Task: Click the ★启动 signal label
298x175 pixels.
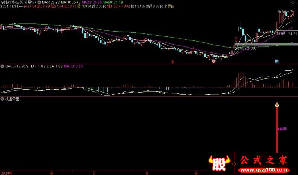Action: click(282, 129)
